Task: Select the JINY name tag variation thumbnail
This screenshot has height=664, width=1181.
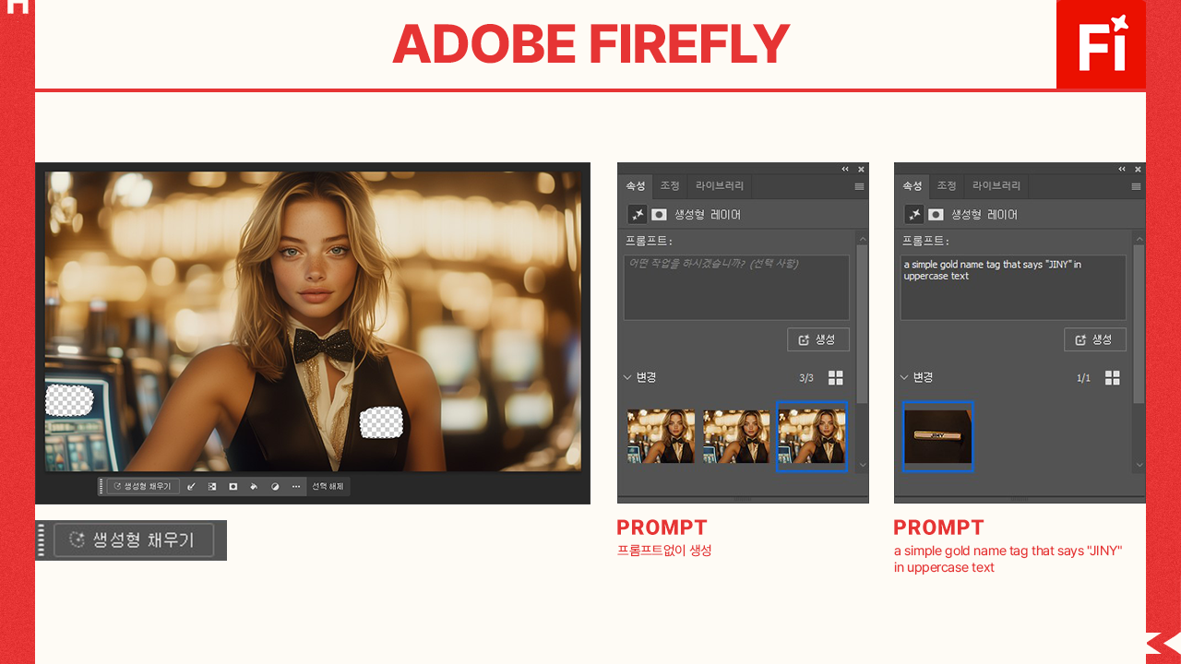Action: coord(937,436)
